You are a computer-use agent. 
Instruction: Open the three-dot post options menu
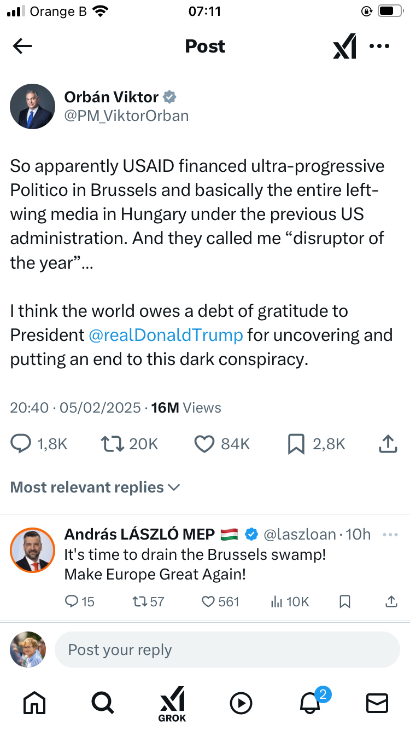[x=379, y=47]
